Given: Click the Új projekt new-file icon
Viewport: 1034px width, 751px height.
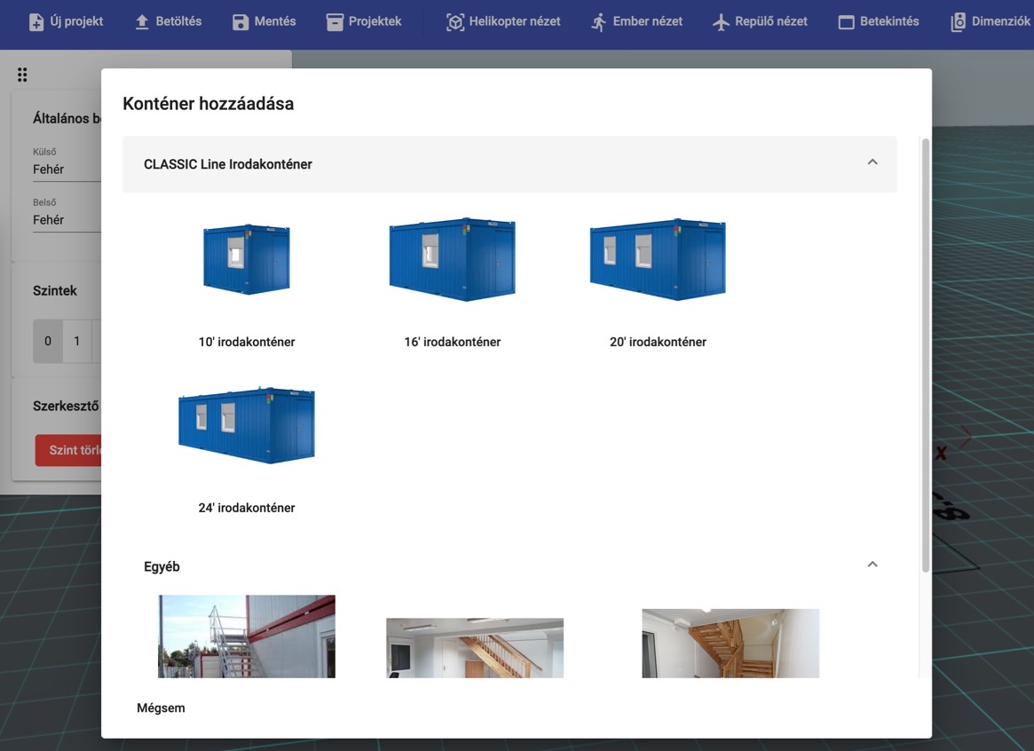Looking at the screenshot, I should coord(36,22).
